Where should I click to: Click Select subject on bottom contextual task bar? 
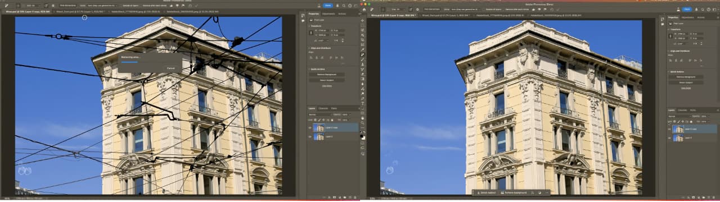487,192
